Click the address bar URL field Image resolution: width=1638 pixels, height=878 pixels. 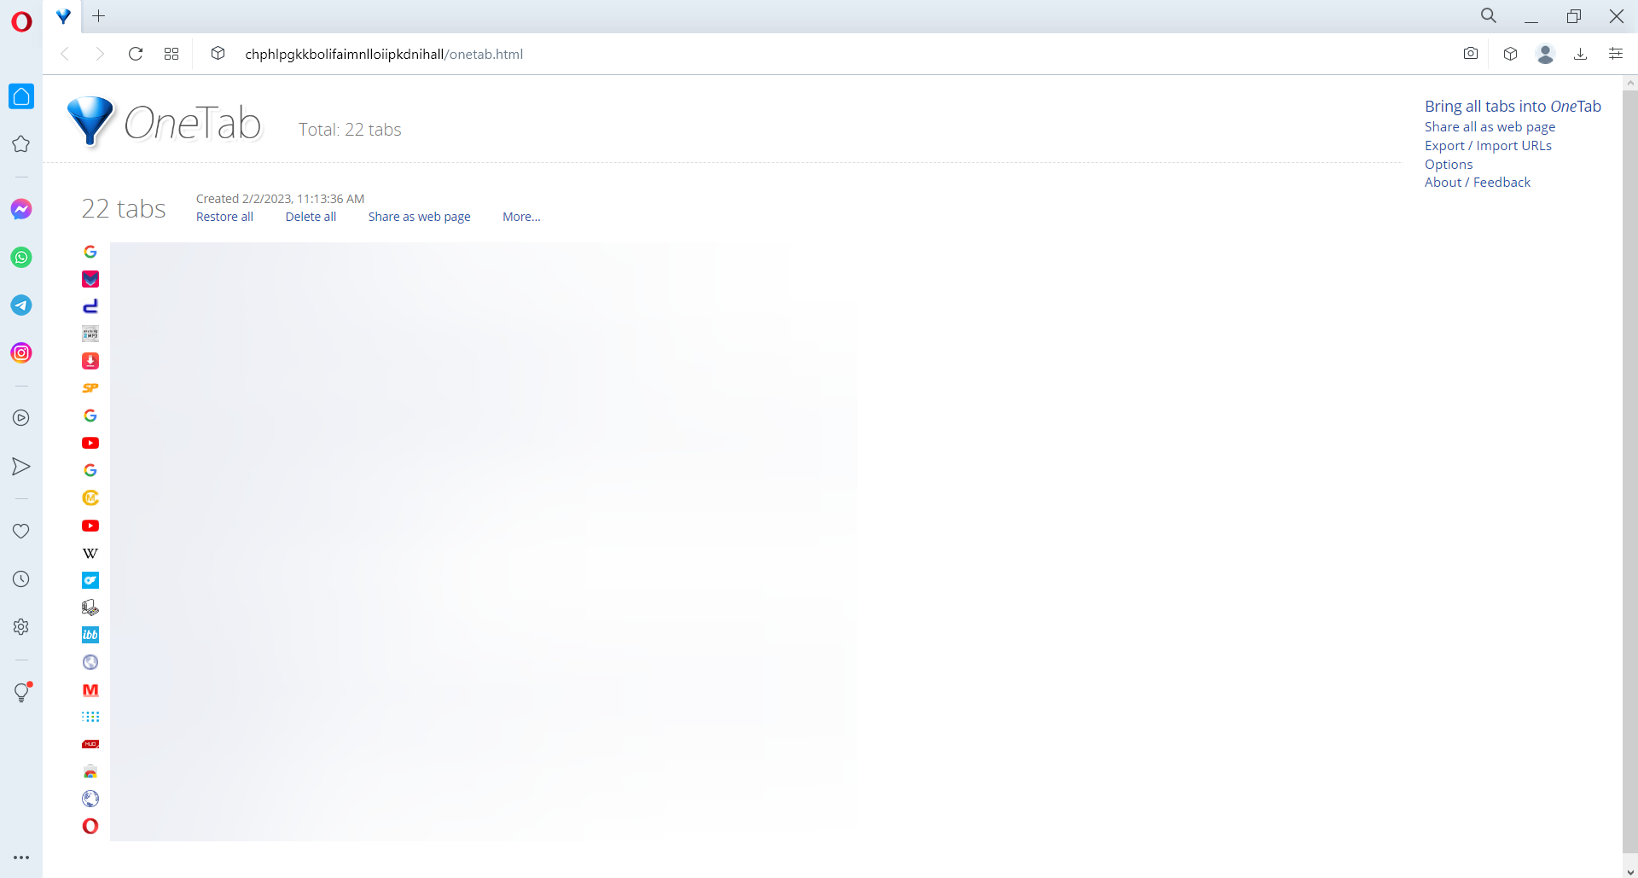click(x=384, y=54)
